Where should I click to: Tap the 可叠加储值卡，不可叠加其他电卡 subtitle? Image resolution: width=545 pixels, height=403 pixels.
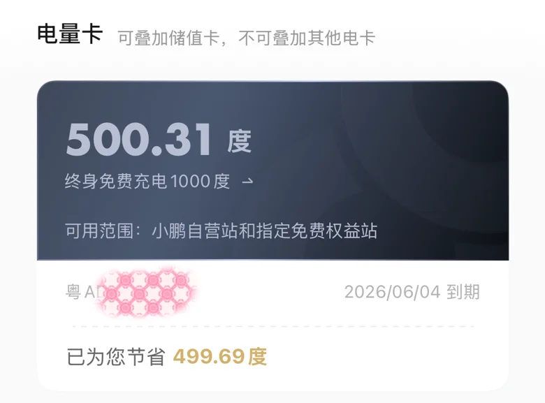[247, 38]
